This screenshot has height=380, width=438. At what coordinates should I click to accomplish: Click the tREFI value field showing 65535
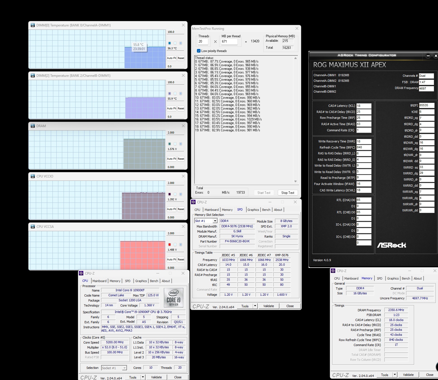coord(427,105)
